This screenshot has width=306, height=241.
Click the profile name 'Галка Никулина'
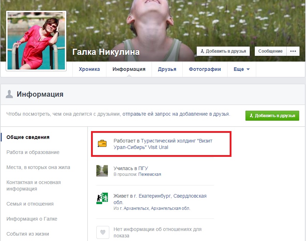click(x=106, y=52)
